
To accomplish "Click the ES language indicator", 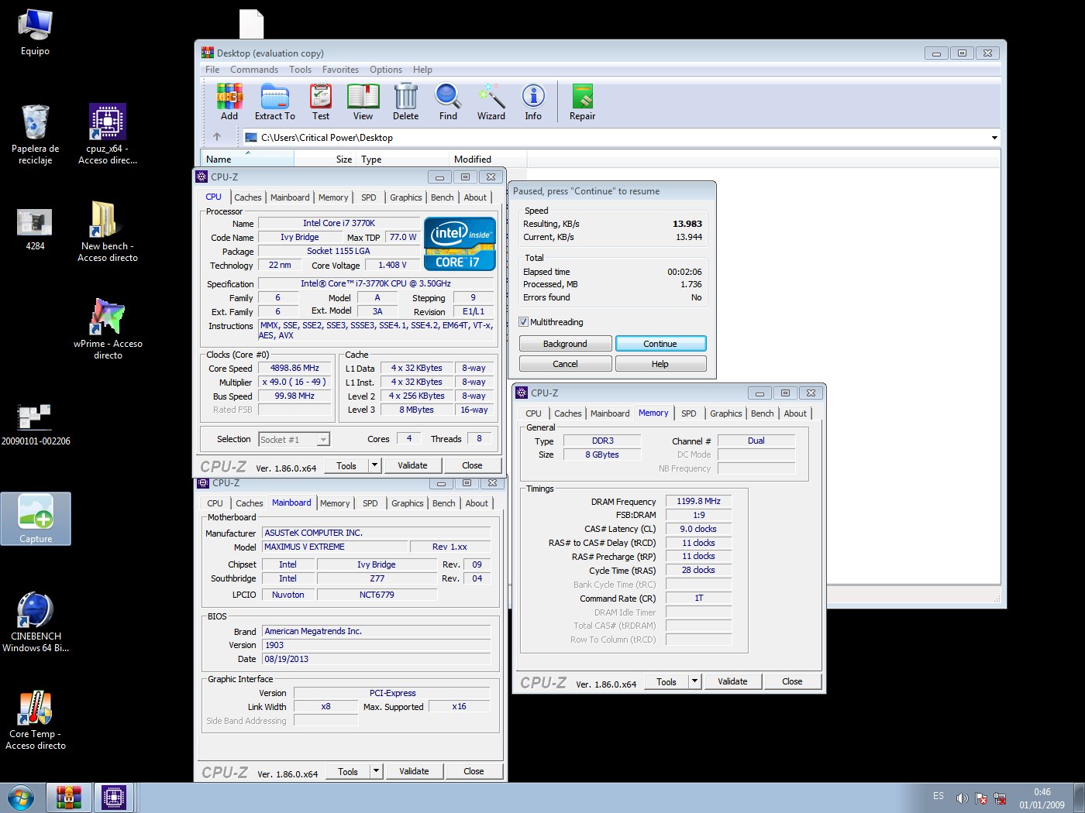I will coord(939,796).
